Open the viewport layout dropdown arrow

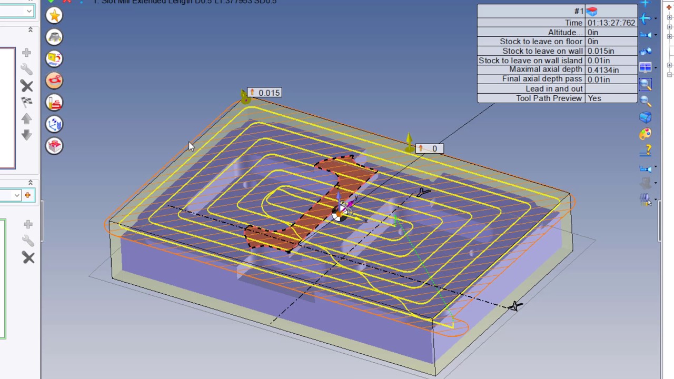(656, 67)
